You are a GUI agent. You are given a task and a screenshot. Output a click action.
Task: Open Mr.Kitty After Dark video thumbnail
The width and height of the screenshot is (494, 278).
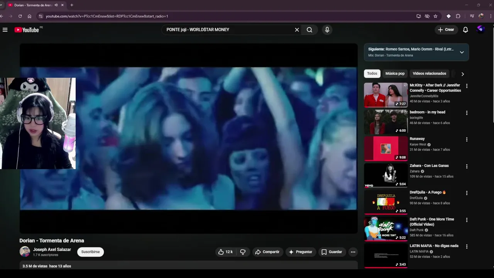pyautogui.click(x=386, y=95)
